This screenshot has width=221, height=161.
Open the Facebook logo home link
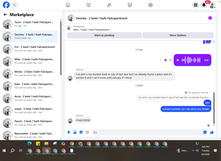pos(6,5)
